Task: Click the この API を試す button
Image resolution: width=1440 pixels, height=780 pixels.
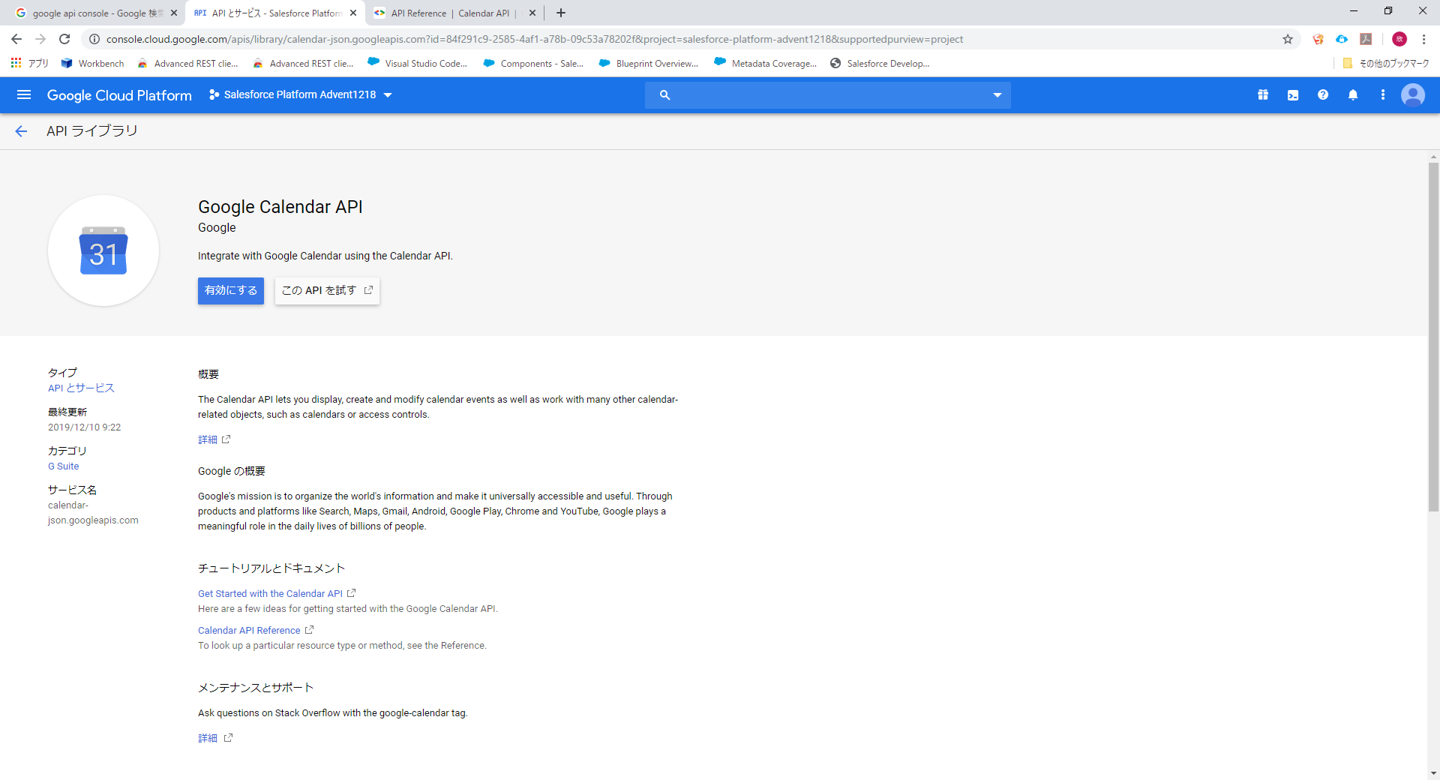Action: [x=327, y=291]
